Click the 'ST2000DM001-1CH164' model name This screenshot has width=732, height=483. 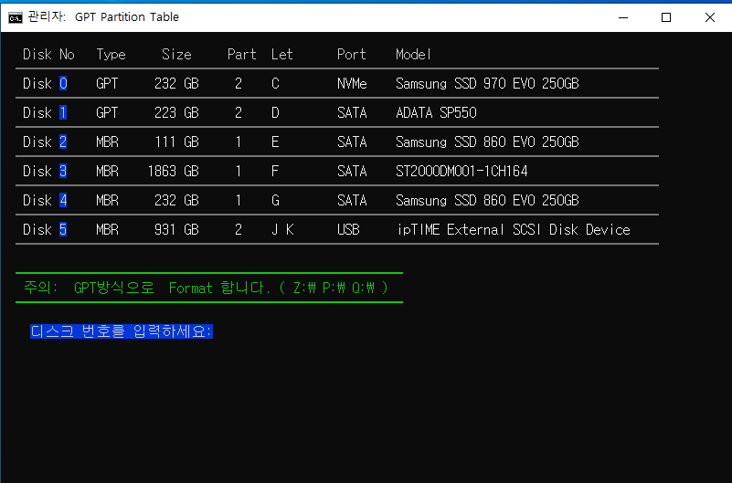[461, 171]
